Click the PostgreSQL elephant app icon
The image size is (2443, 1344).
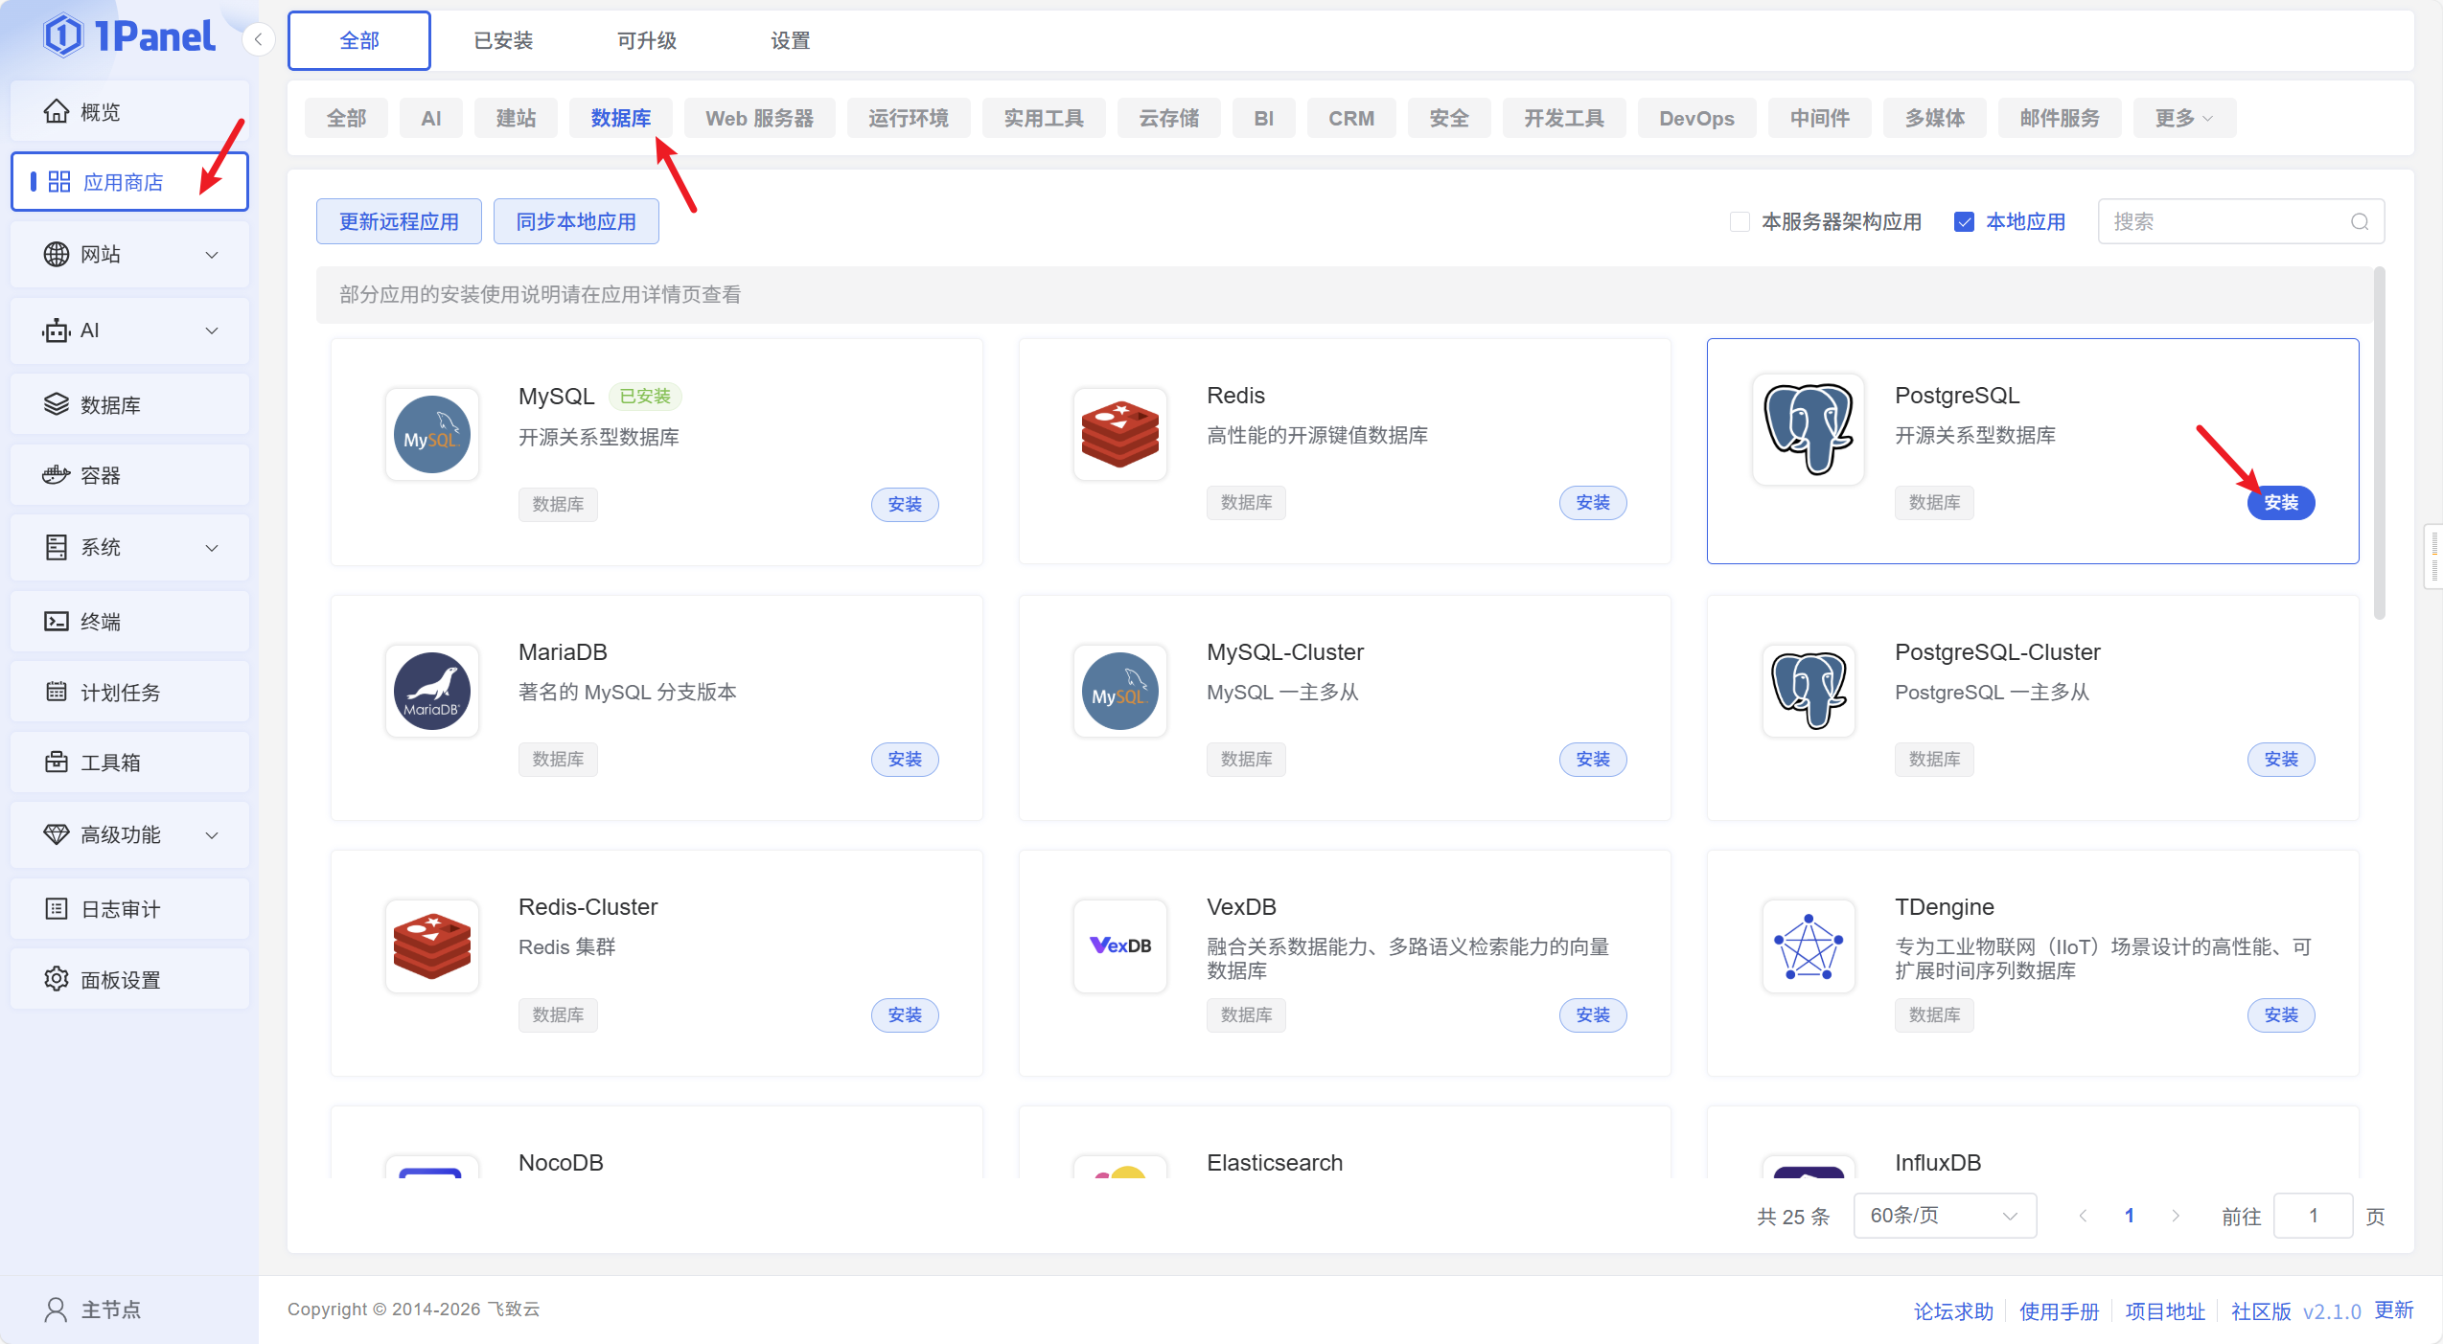tap(1808, 430)
